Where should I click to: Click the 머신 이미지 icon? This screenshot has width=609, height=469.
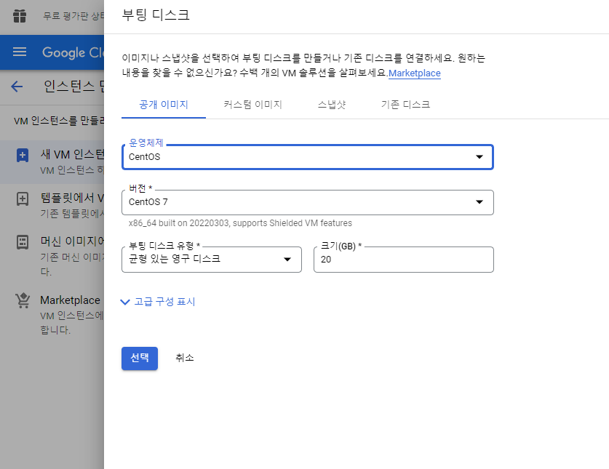[23, 242]
